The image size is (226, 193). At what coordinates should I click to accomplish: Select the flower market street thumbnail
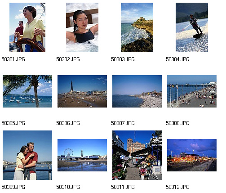(x=137, y=155)
